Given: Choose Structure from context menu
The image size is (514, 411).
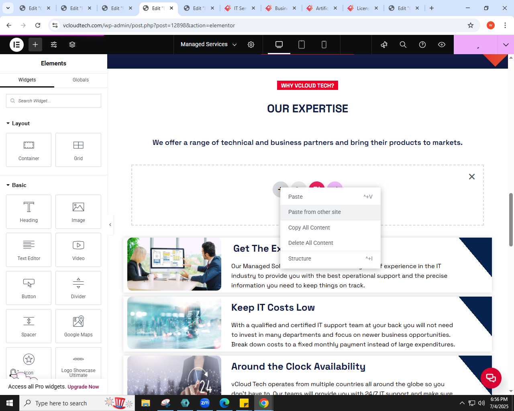Looking at the screenshot, I should tap(330, 258).
